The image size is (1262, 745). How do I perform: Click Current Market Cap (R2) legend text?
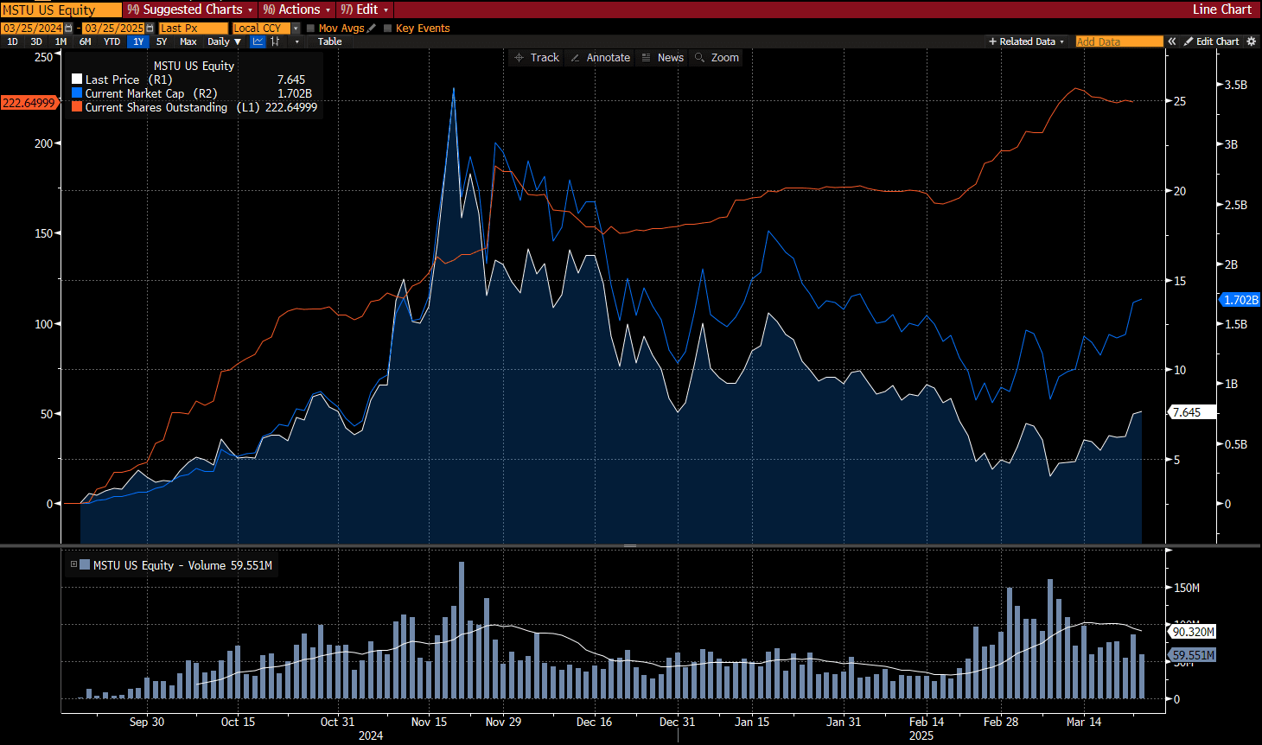pos(151,93)
